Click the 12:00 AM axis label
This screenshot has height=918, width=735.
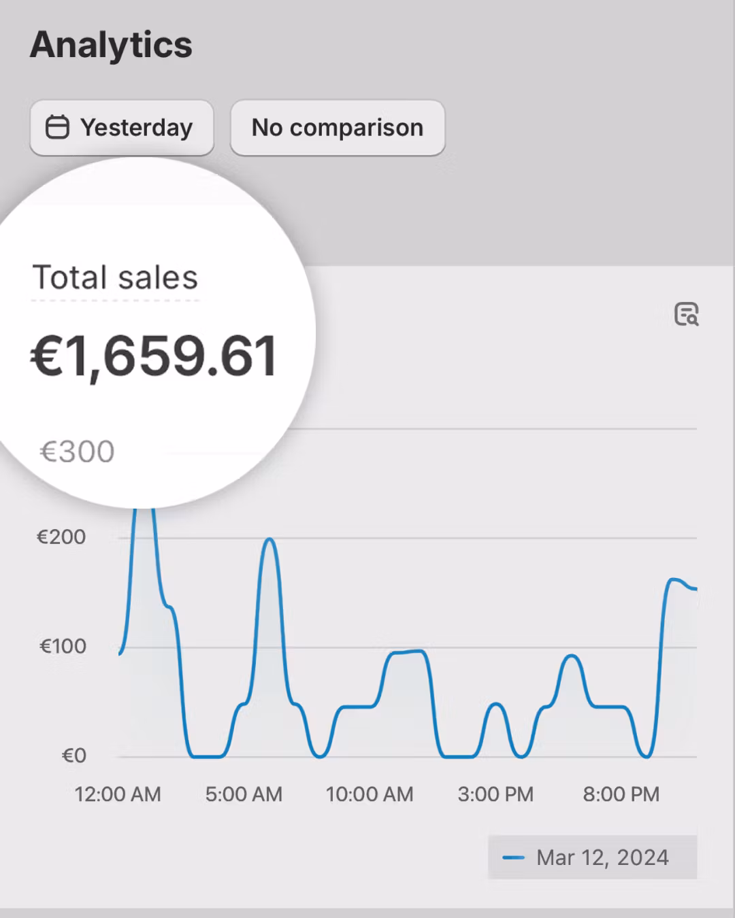118,794
